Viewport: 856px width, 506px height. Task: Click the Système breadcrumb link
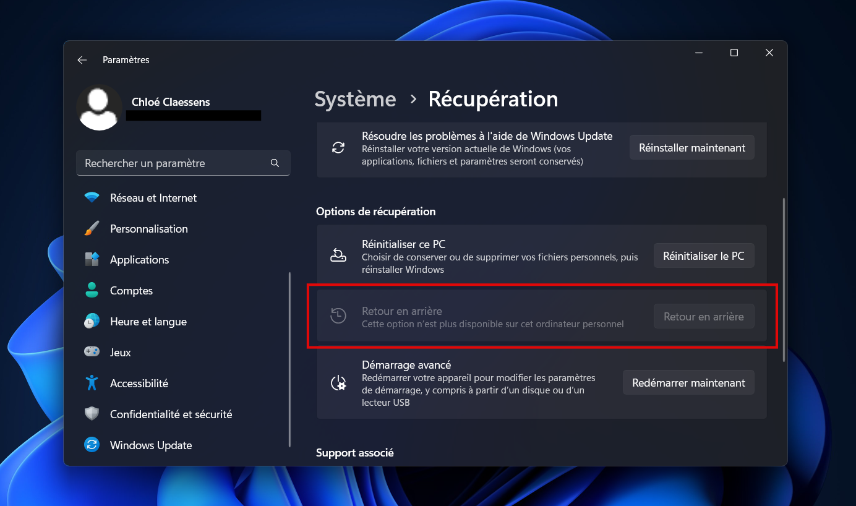tap(355, 99)
